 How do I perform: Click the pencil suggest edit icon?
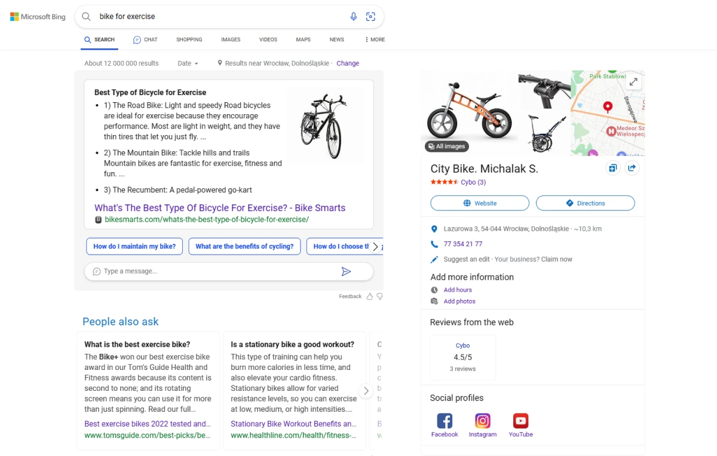pyautogui.click(x=434, y=259)
